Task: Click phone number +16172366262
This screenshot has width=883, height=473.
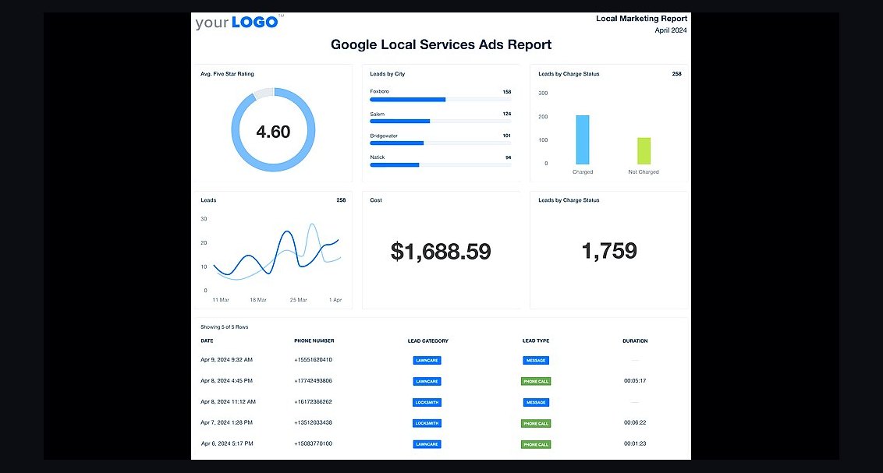Action: [x=313, y=401]
